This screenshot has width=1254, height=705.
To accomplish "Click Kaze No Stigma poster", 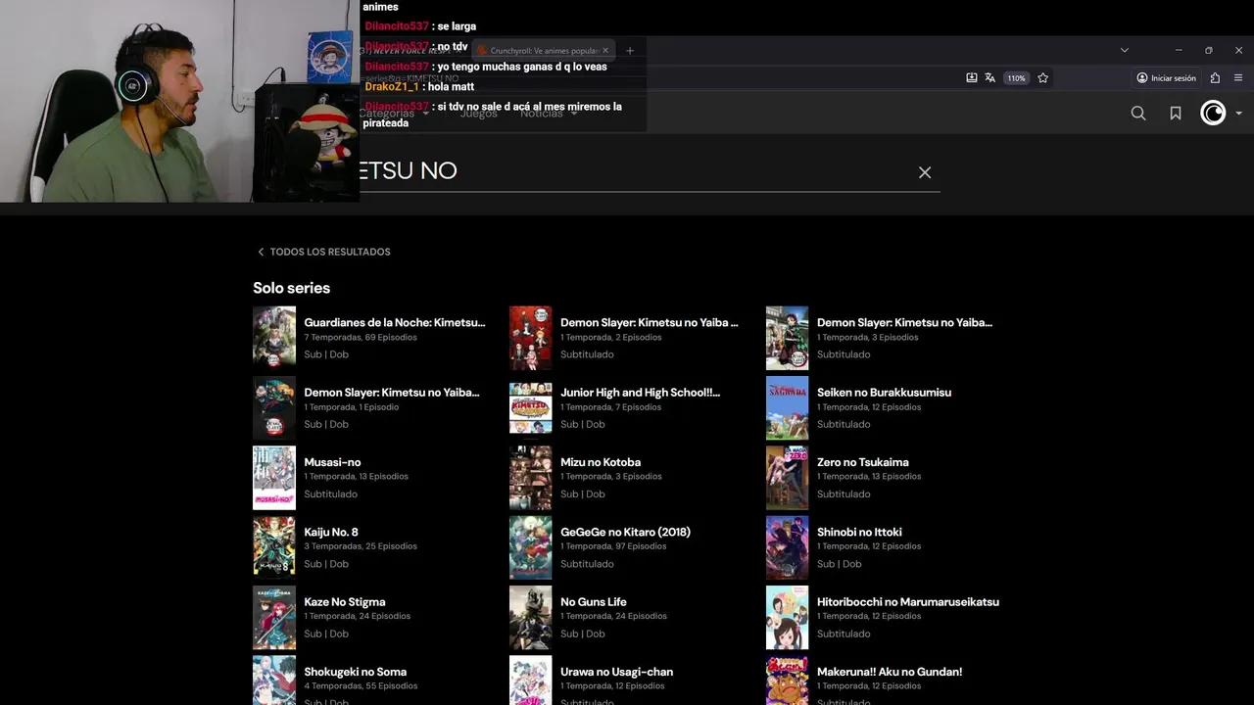I will coord(274,618).
